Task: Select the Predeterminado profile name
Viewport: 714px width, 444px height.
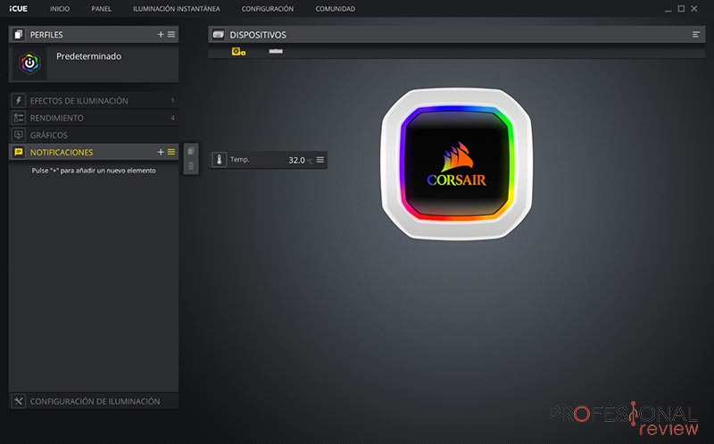Action: [88, 56]
